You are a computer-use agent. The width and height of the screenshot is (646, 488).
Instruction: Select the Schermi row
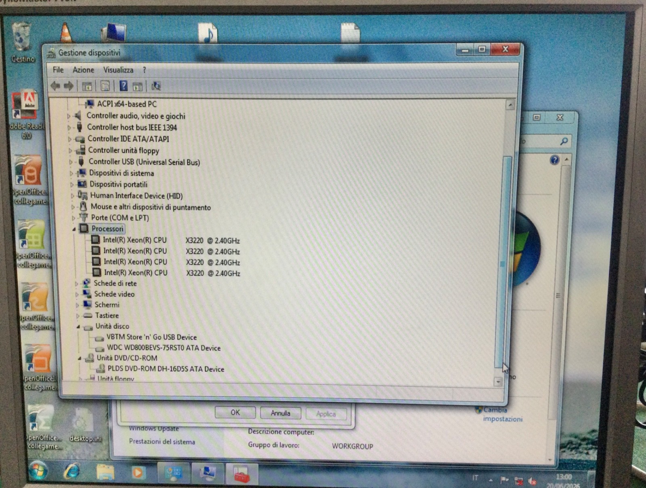pyautogui.click(x=107, y=305)
